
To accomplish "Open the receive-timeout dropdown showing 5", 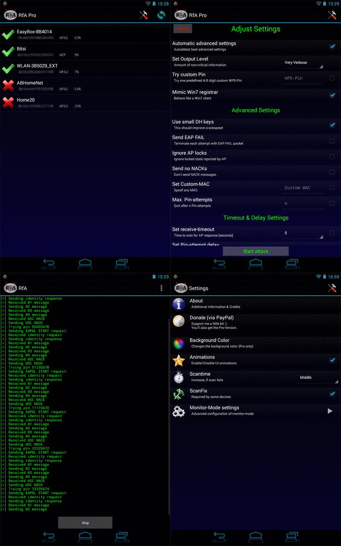I will (303, 233).
